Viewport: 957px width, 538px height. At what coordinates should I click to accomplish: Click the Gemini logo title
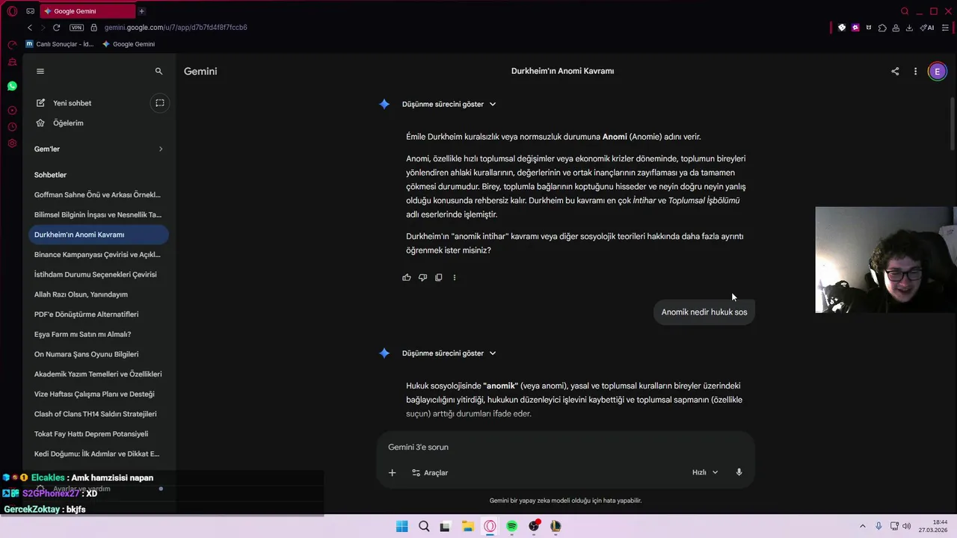(x=200, y=71)
